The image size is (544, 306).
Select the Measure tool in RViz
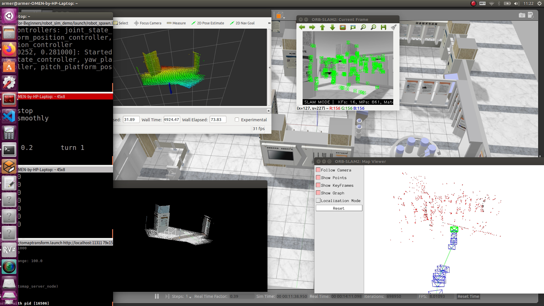[x=176, y=23]
